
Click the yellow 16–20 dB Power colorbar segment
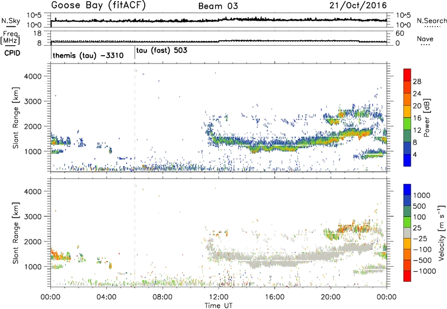407,112
